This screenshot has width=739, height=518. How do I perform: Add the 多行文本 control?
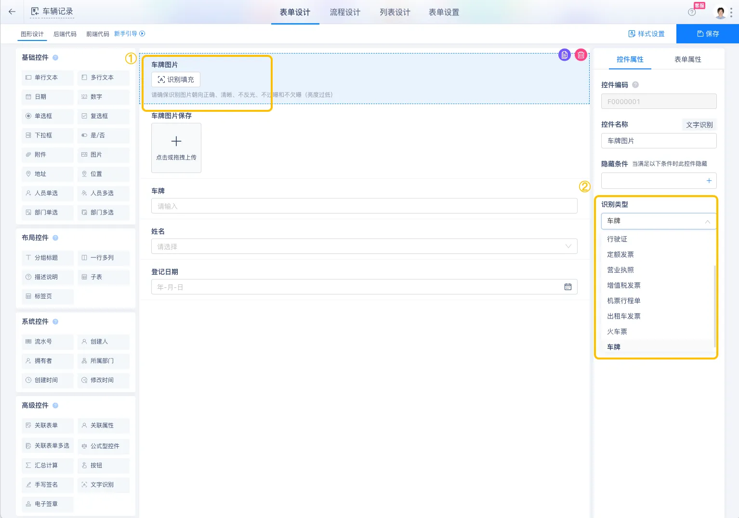click(104, 78)
